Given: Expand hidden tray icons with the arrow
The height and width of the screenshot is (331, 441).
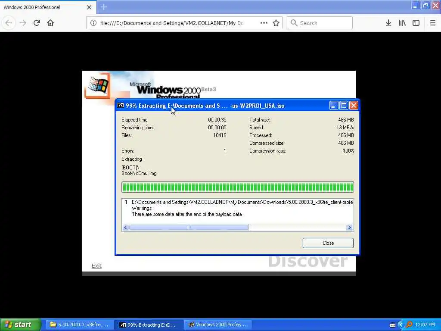Looking at the screenshot, I should pos(401,325).
